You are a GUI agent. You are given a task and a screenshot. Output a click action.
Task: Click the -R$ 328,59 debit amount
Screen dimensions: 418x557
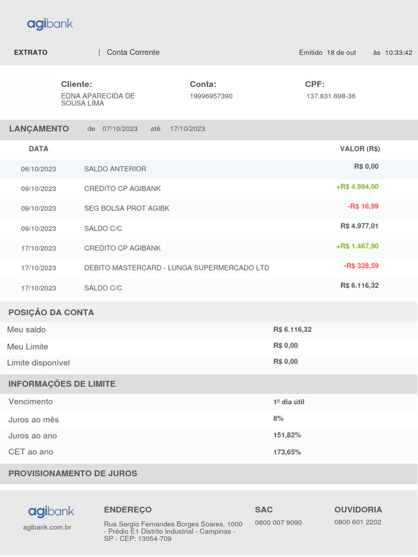tap(361, 265)
